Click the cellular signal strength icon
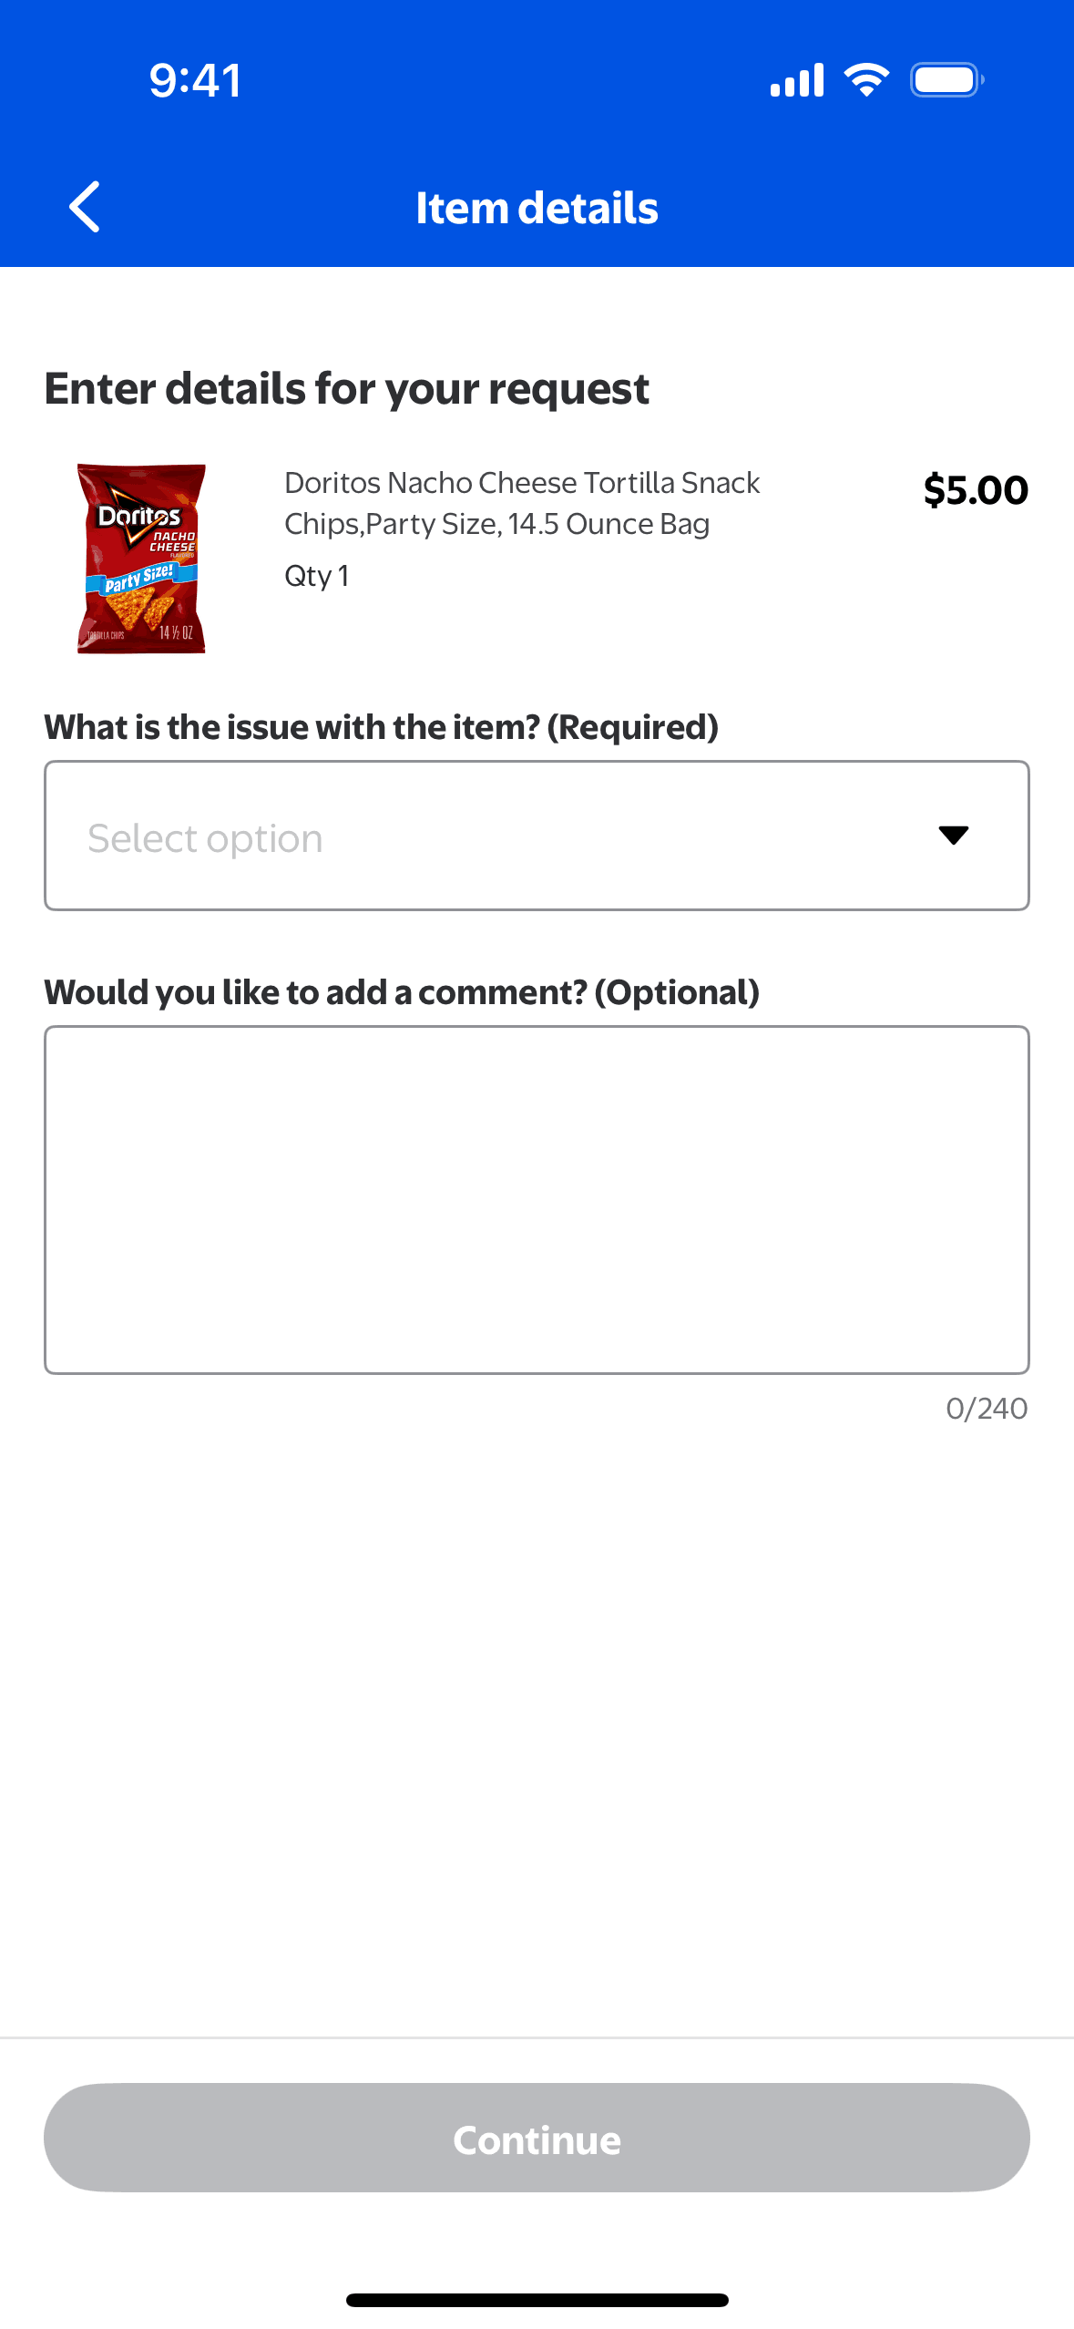Viewport: 1074px width, 2329px height. coord(796,80)
